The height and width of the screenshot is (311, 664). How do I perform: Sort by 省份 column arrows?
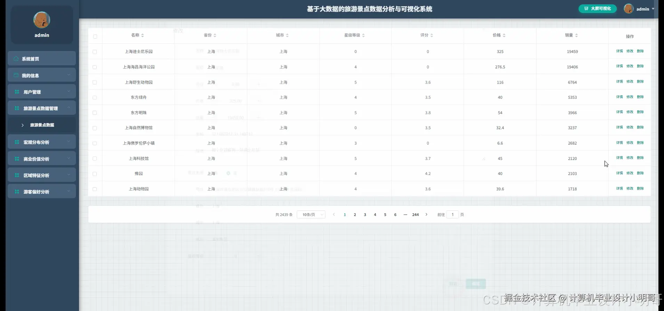click(215, 35)
